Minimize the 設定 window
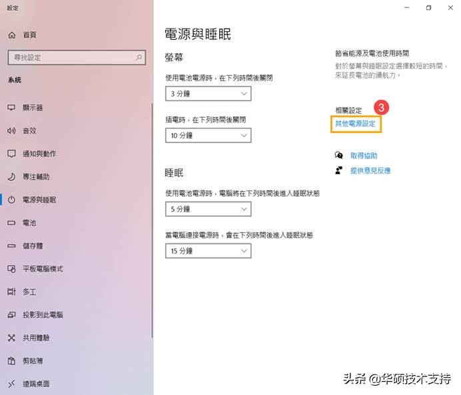This screenshot has height=395, width=461. click(x=407, y=7)
